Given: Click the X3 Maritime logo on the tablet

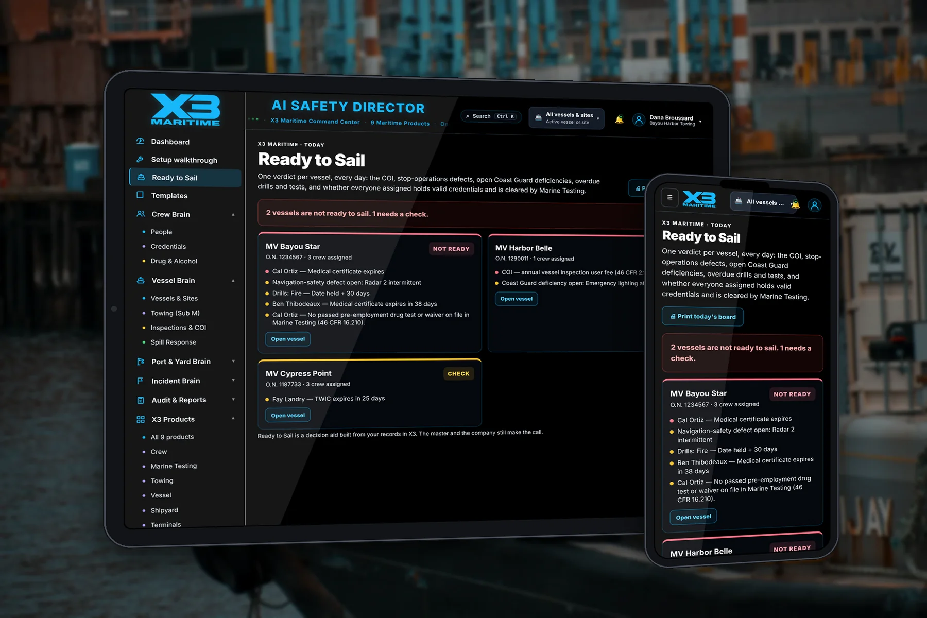Looking at the screenshot, I should point(185,110).
